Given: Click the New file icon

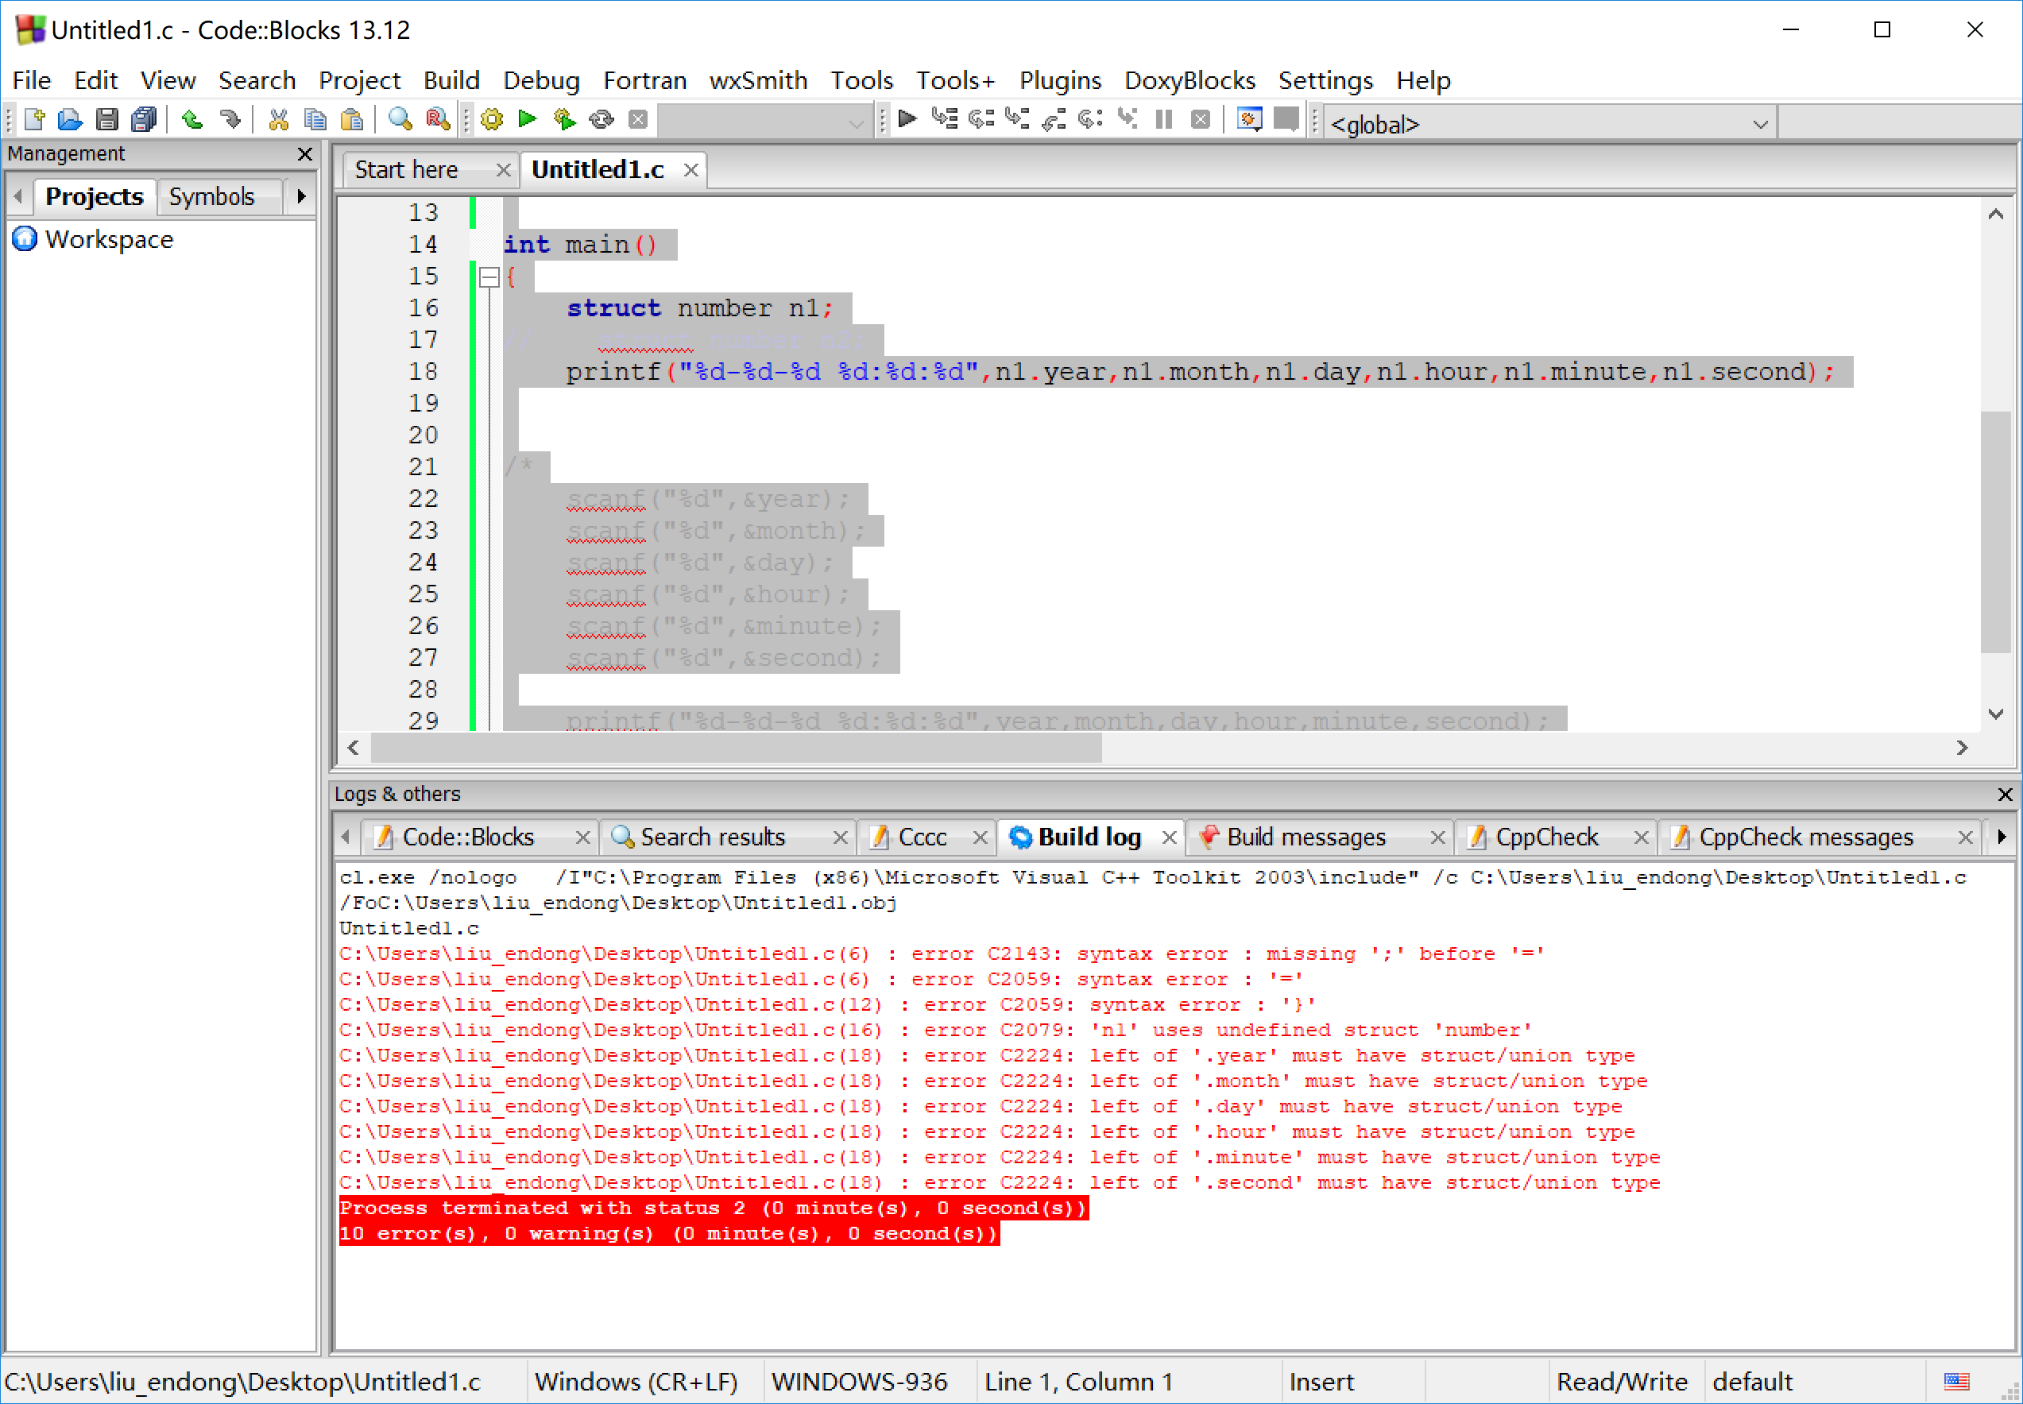Looking at the screenshot, I should (x=33, y=122).
